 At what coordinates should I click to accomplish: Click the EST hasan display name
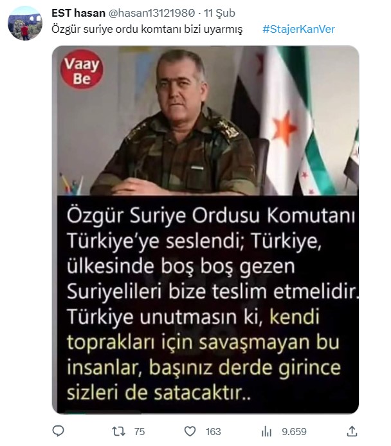pyautogui.click(x=78, y=13)
